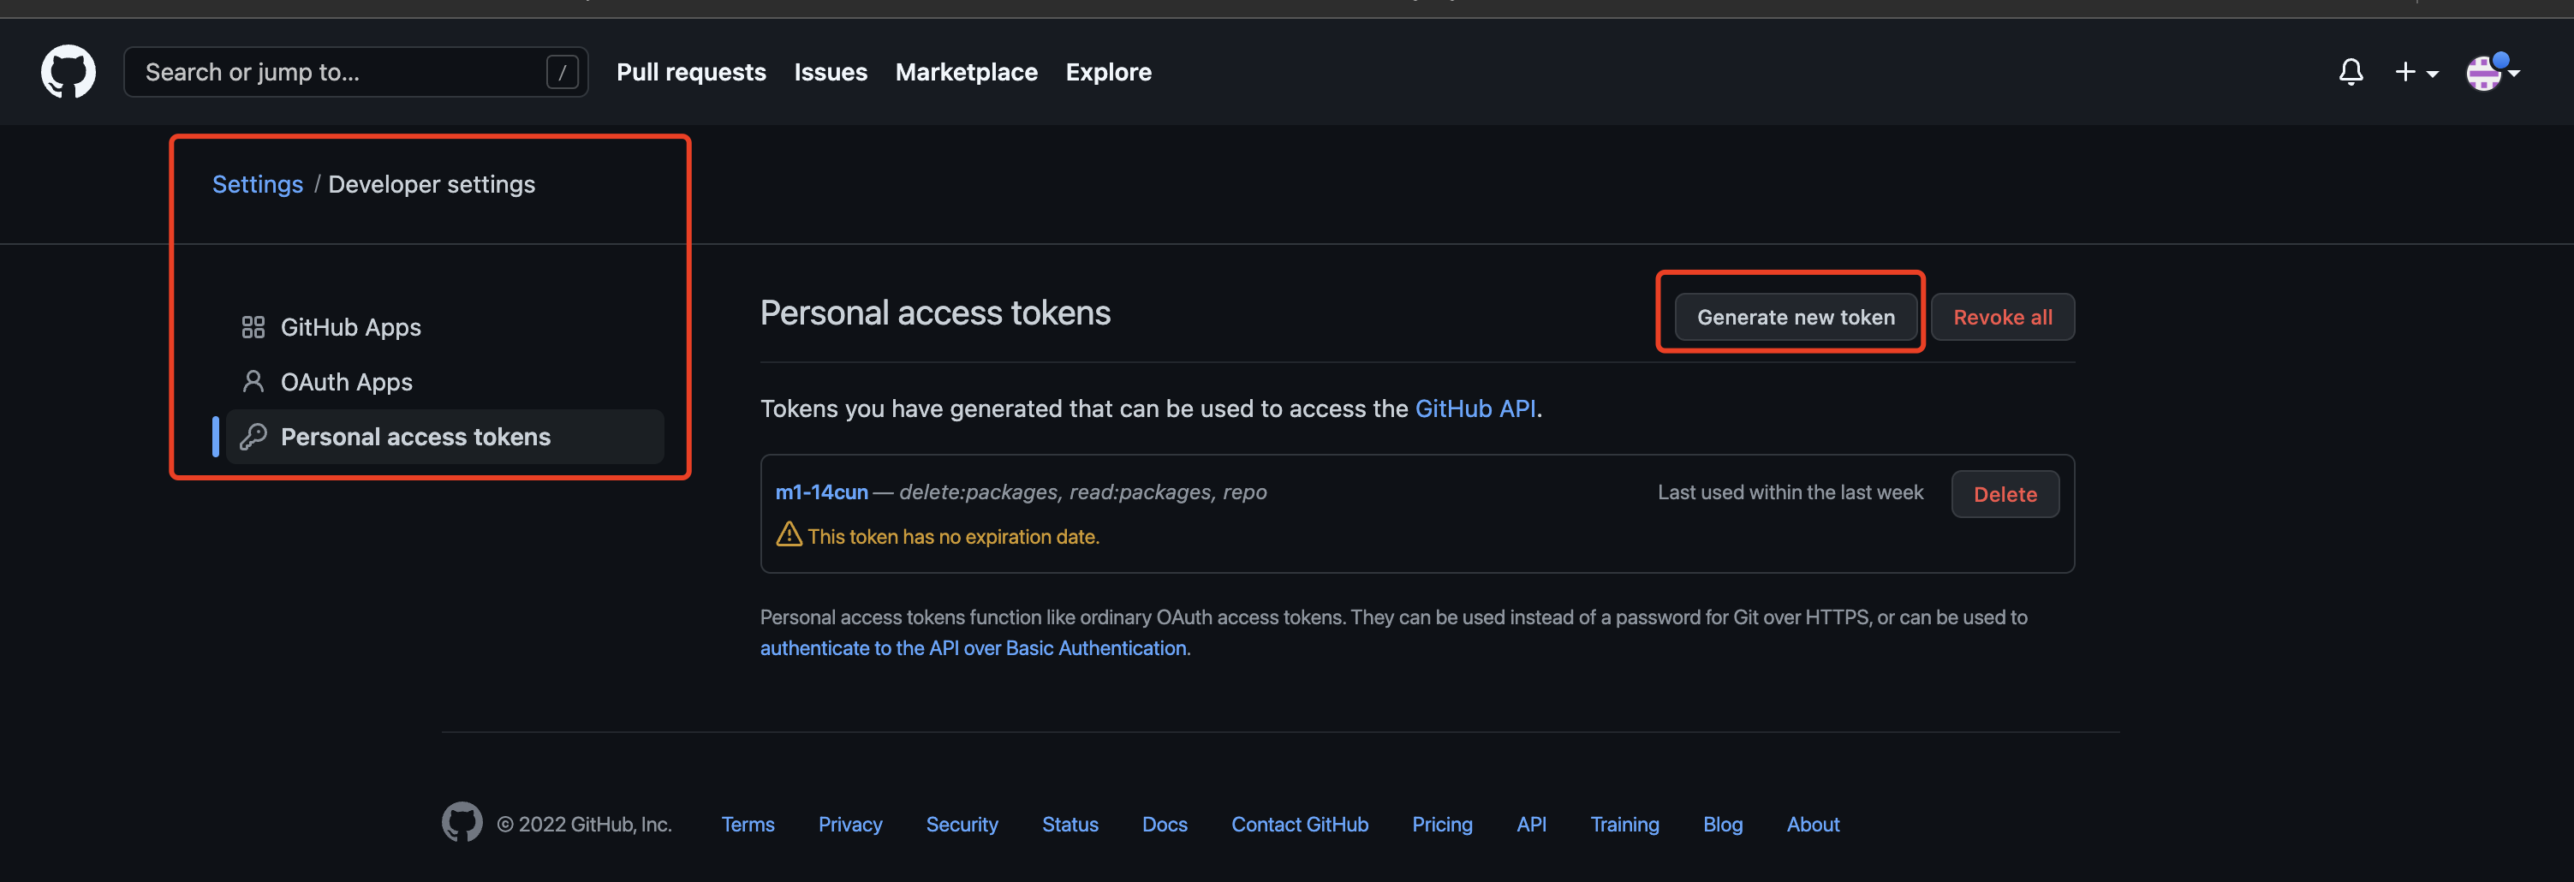
Task: Open Privacy footer link
Action: point(850,824)
